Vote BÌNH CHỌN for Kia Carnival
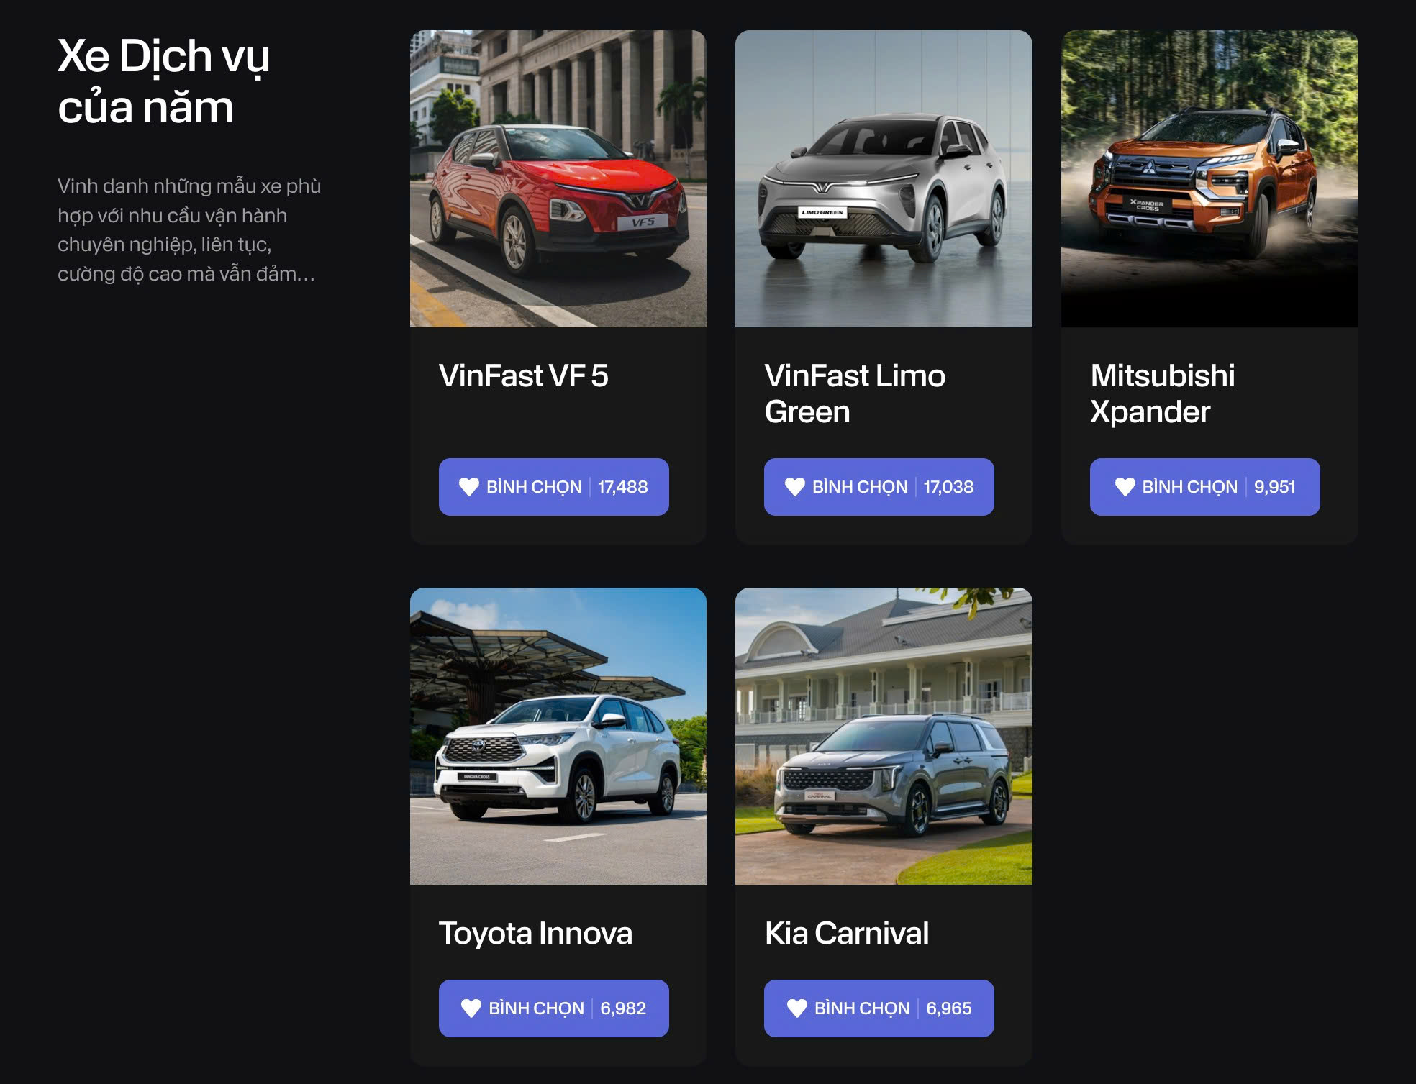 coord(879,1008)
